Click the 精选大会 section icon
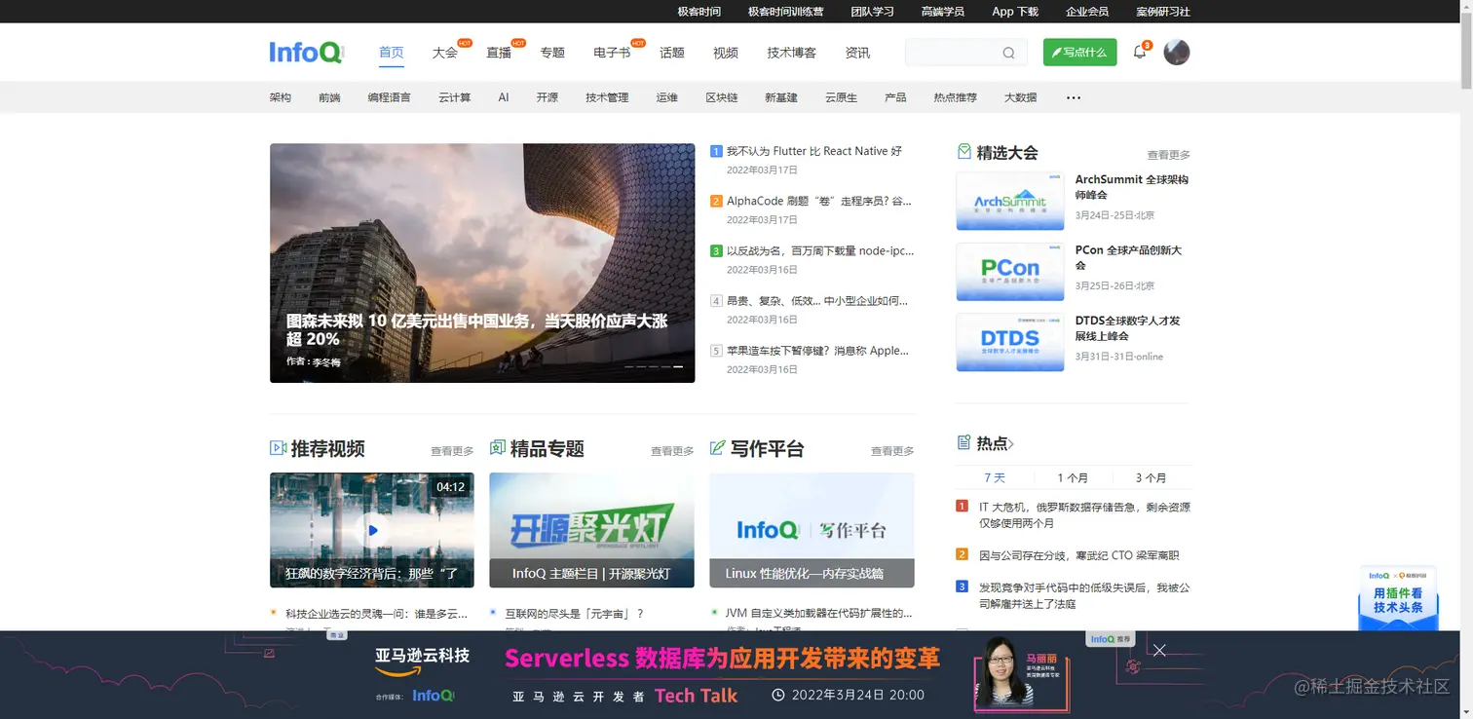Screen dimensions: 1473x719 click(964, 152)
